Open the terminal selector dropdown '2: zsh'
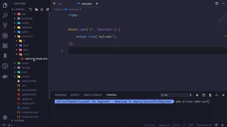227x127 pixels. pyautogui.click(x=176, y=95)
